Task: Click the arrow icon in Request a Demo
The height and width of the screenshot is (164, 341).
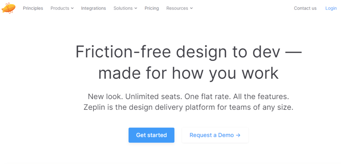Action: point(238,135)
